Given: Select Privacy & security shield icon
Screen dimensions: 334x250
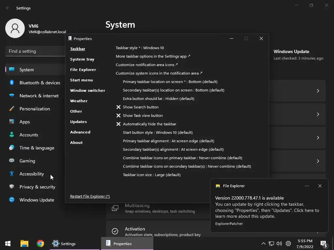Looking at the screenshot, I should pos(12,187).
